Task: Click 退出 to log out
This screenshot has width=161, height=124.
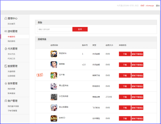Action: pos(158,6)
